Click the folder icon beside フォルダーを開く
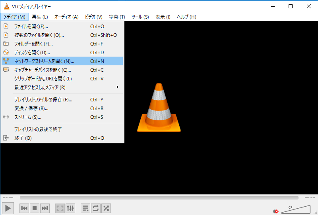 [x=6, y=44]
